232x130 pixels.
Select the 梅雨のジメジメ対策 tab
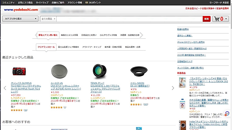click(69, 35)
